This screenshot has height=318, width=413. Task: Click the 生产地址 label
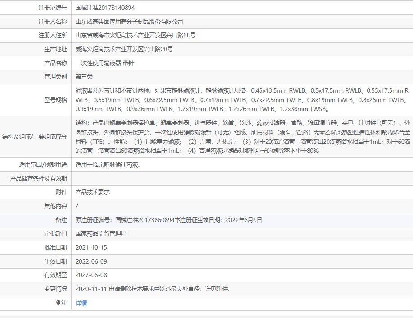pos(56,49)
